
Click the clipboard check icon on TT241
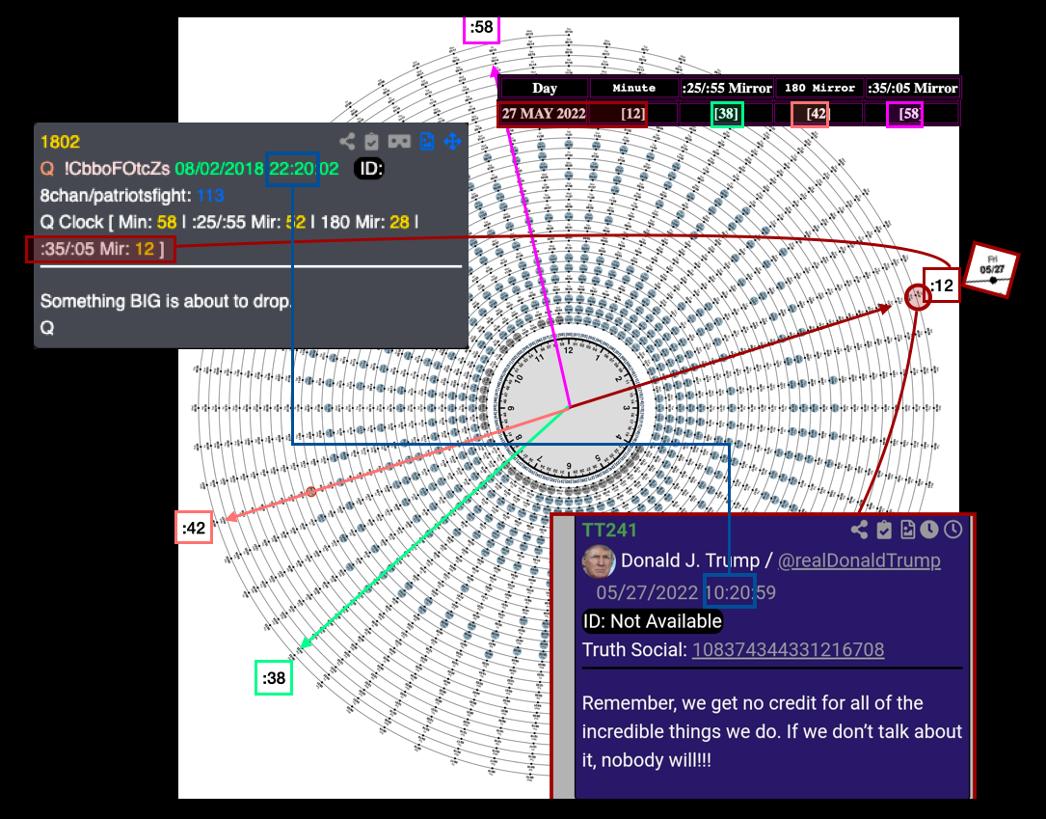click(884, 530)
